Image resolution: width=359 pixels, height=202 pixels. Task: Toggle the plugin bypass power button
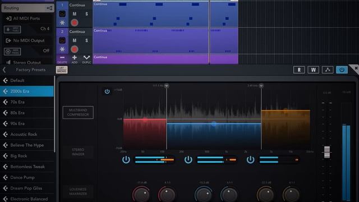(342, 70)
